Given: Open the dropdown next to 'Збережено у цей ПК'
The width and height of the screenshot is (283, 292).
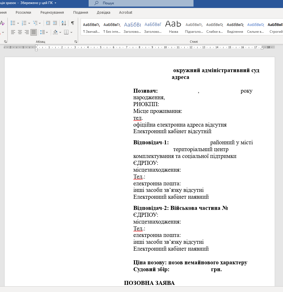Looking at the screenshot, I should coord(56,3).
